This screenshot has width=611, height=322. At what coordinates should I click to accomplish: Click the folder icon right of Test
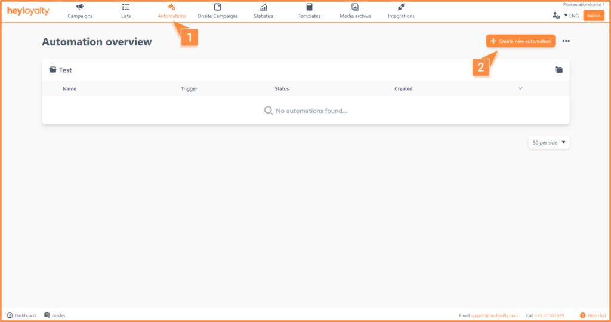558,70
